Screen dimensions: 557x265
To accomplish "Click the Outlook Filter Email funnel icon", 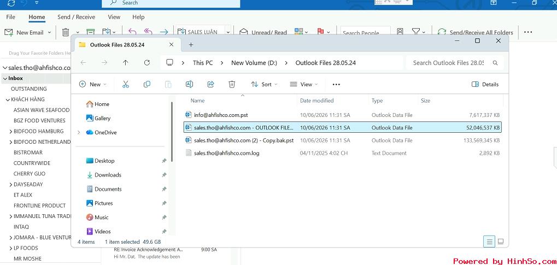I will 415,32.
